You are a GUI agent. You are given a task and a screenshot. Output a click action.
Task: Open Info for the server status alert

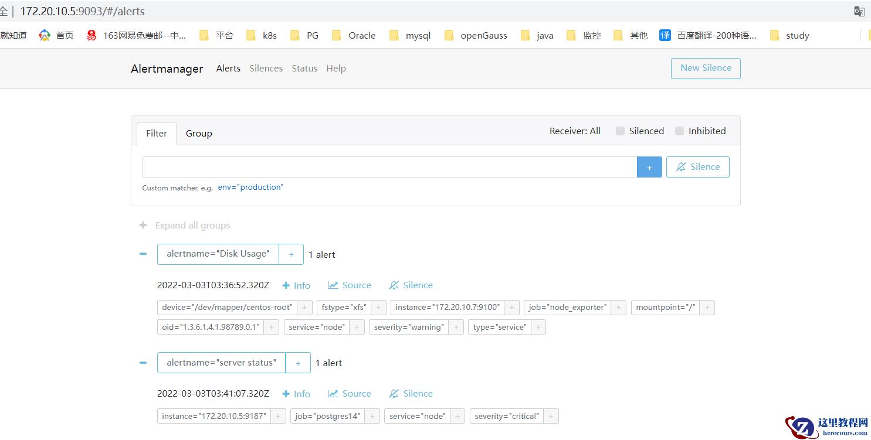coord(296,394)
